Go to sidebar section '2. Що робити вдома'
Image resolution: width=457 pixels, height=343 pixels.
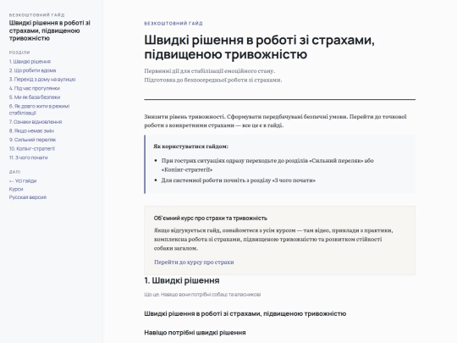[x=32, y=70]
